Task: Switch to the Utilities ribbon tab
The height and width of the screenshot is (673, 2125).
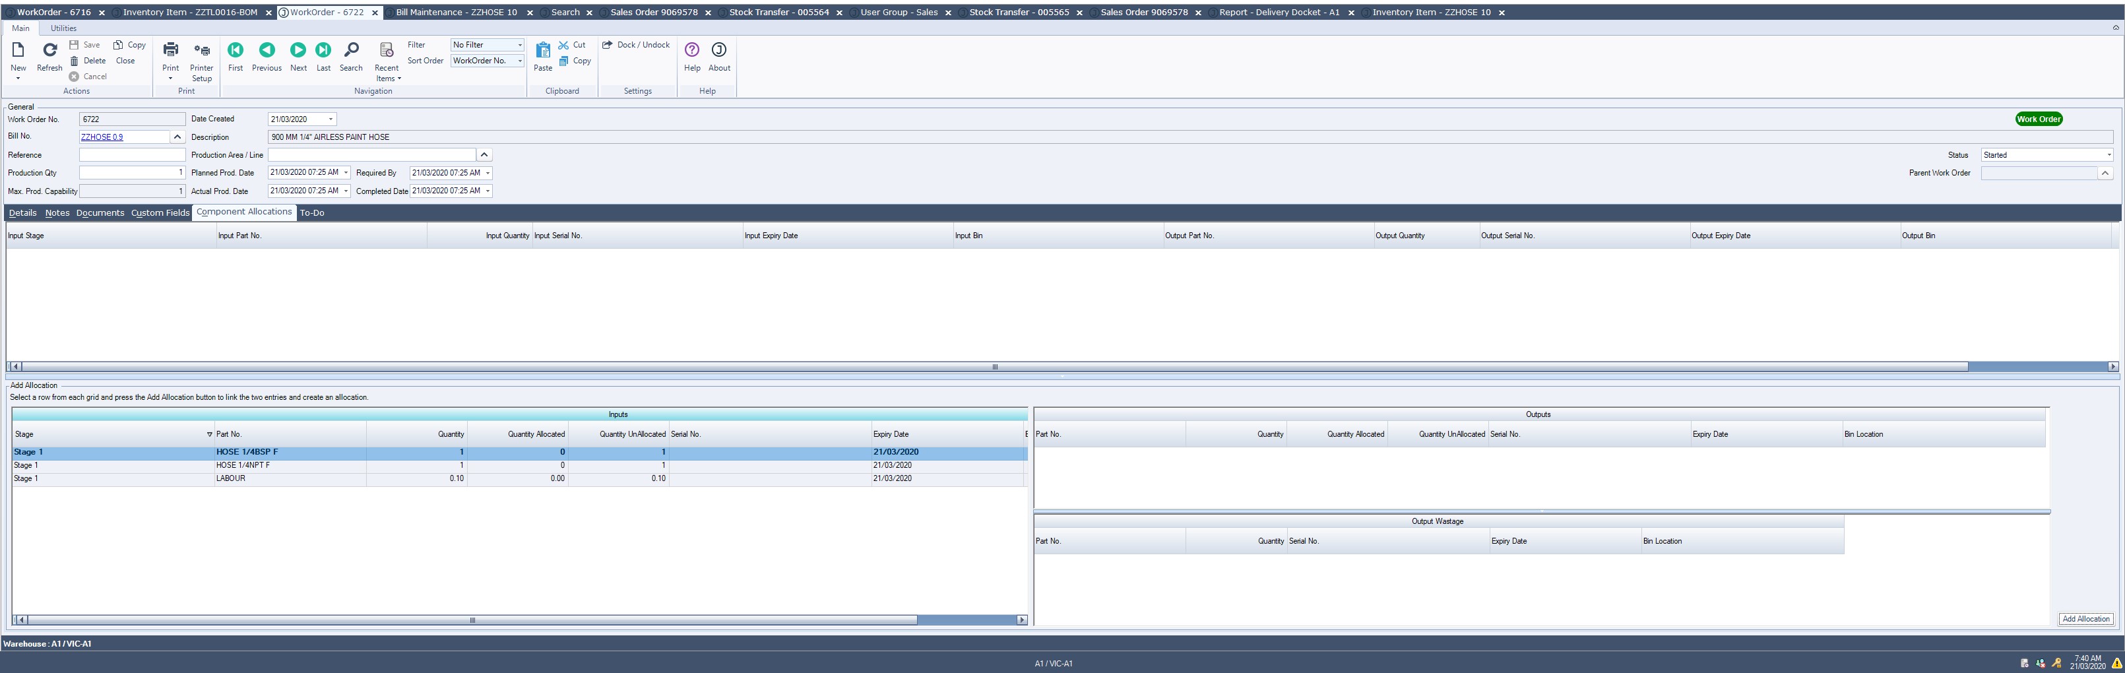Action: click(x=63, y=28)
